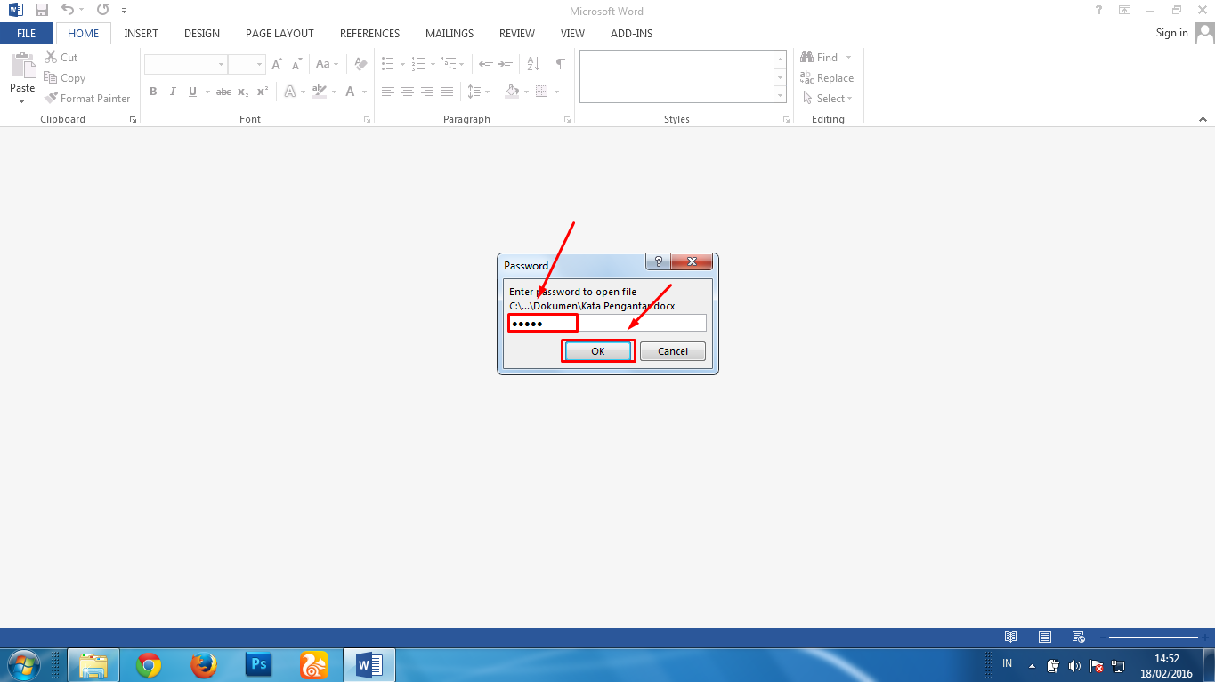The width and height of the screenshot is (1215, 682).
Task: Grow the font size
Action: [277, 64]
